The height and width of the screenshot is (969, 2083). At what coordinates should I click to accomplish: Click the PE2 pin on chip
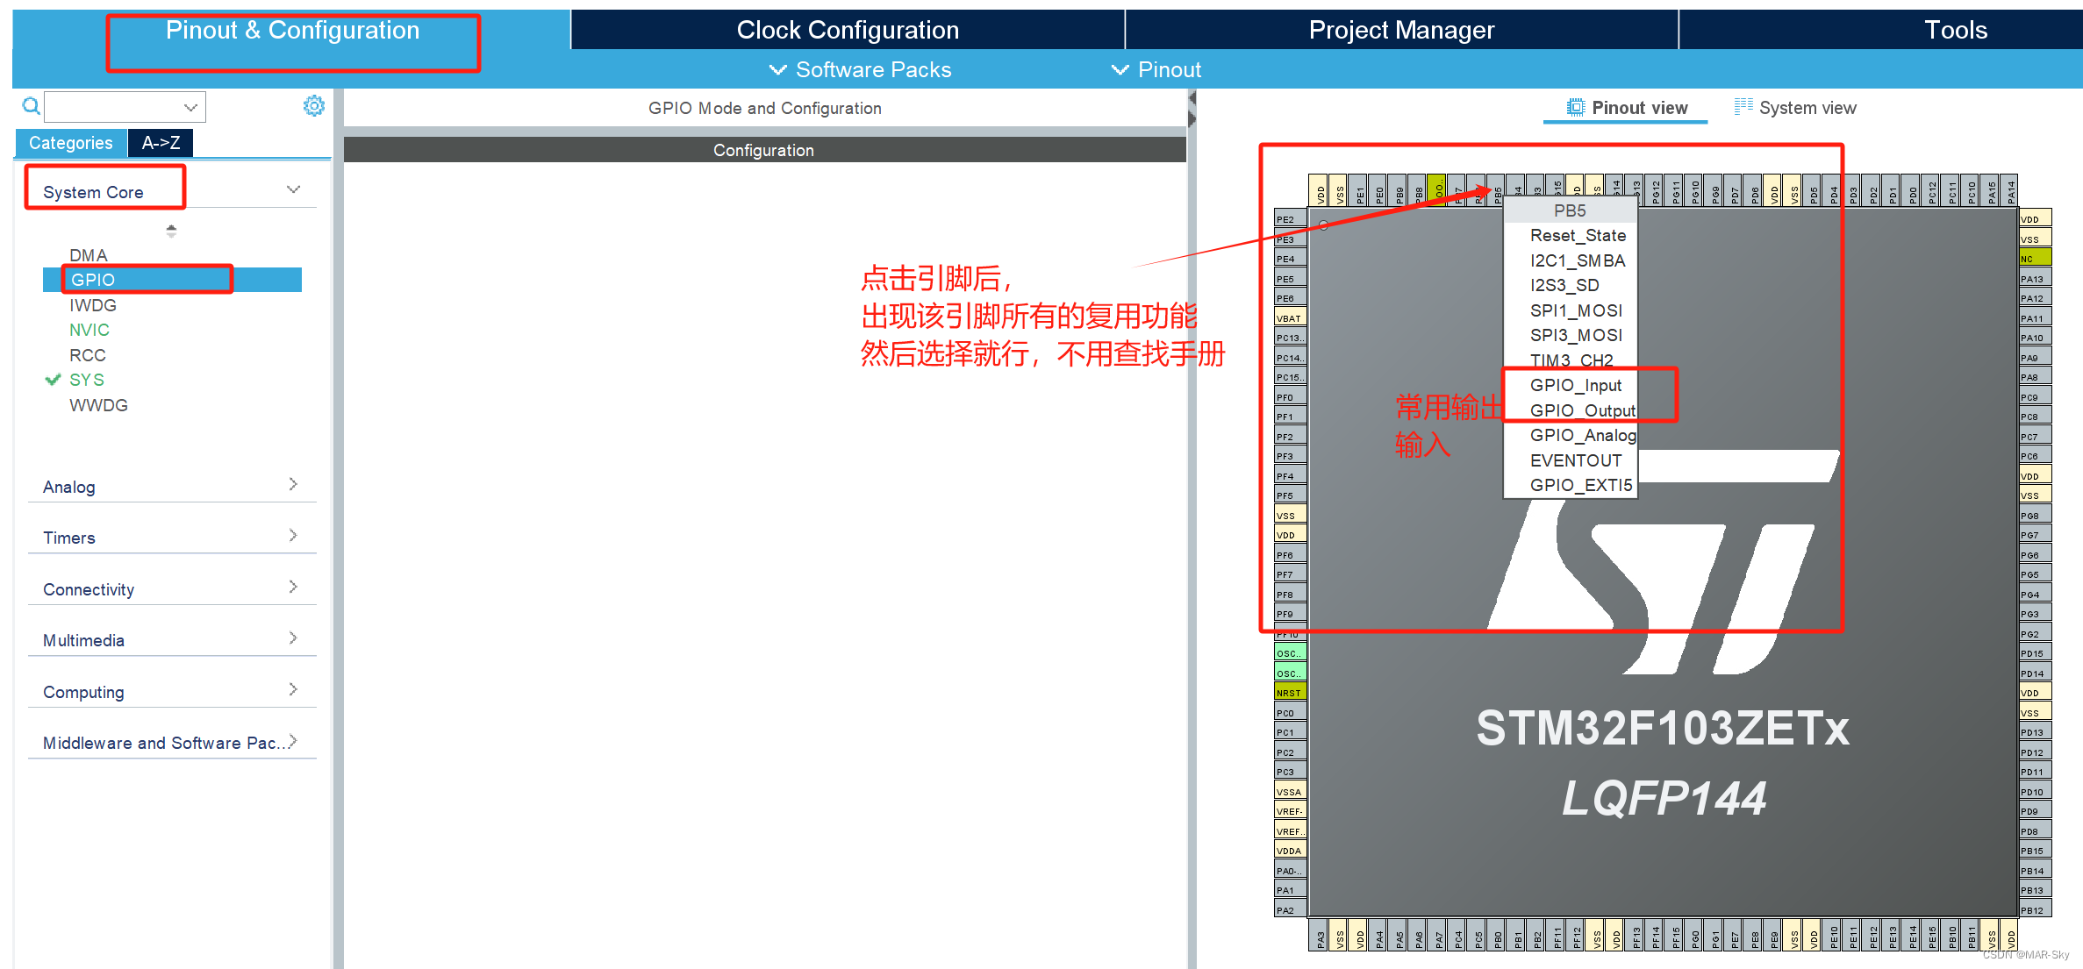click(1290, 219)
